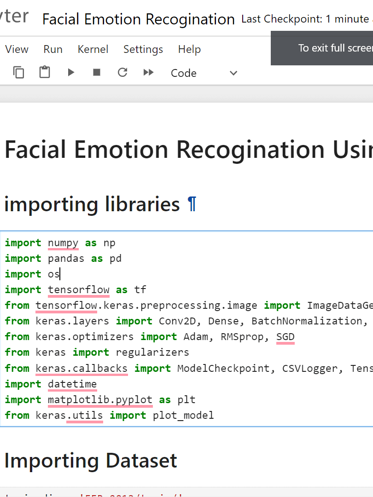Click the Last Checkpoint text
The width and height of the screenshot is (373, 497).
pyautogui.click(x=307, y=19)
